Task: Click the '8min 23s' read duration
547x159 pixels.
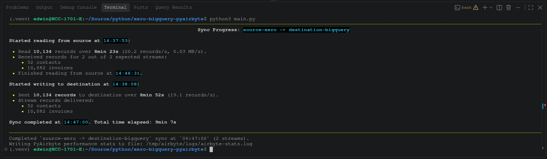Action: point(106,51)
